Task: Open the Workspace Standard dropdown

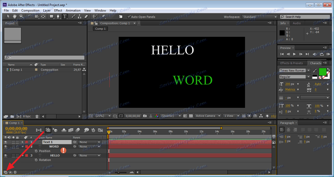Action: click(x=275, y=17)
